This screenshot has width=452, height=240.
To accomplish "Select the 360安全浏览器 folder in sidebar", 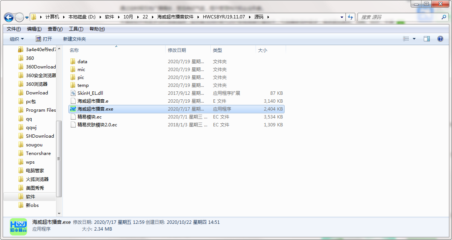I will (37, 75).
